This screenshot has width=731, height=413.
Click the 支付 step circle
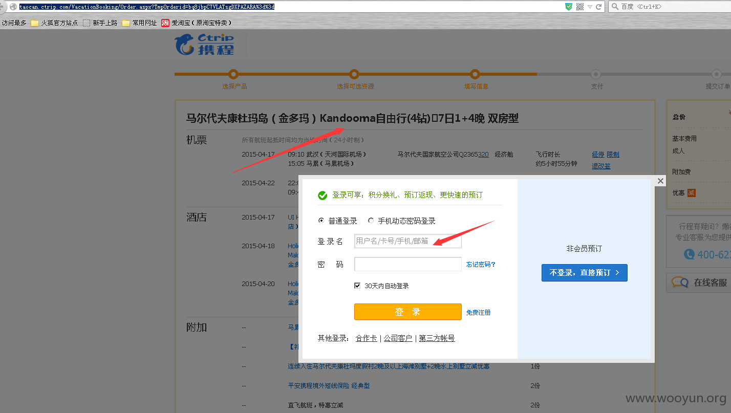596,74
